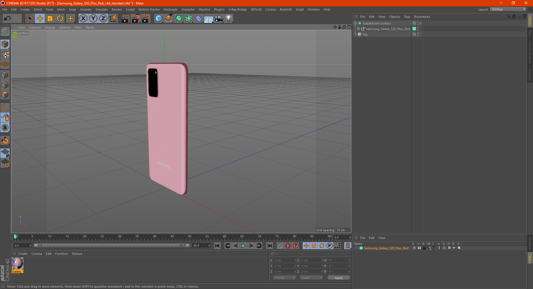Open the Array modeling objects icon
The width and height of the screenshot is (533, 289).
point(189,19)
